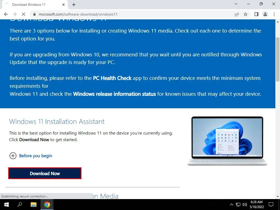Close the Download Windows 11 tab
Viewport: 280px width, 210px height.
pos(63,5)
